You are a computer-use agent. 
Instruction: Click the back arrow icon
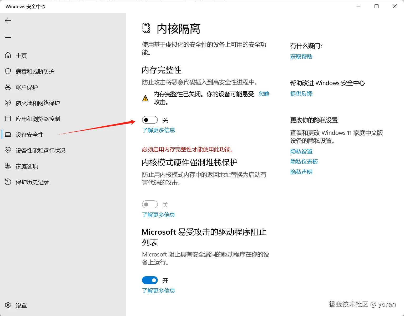pyautogui.click(x=8, y=21)
